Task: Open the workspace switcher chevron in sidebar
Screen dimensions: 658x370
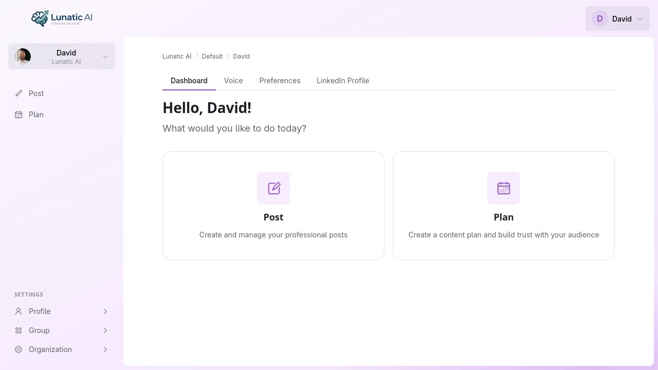Action: coord(105,56)
